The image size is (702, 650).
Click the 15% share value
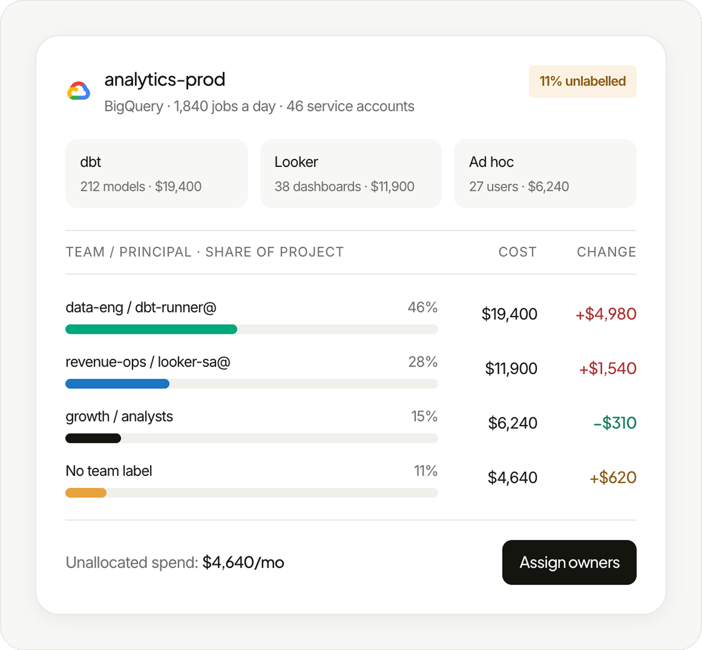coord(424,416)
